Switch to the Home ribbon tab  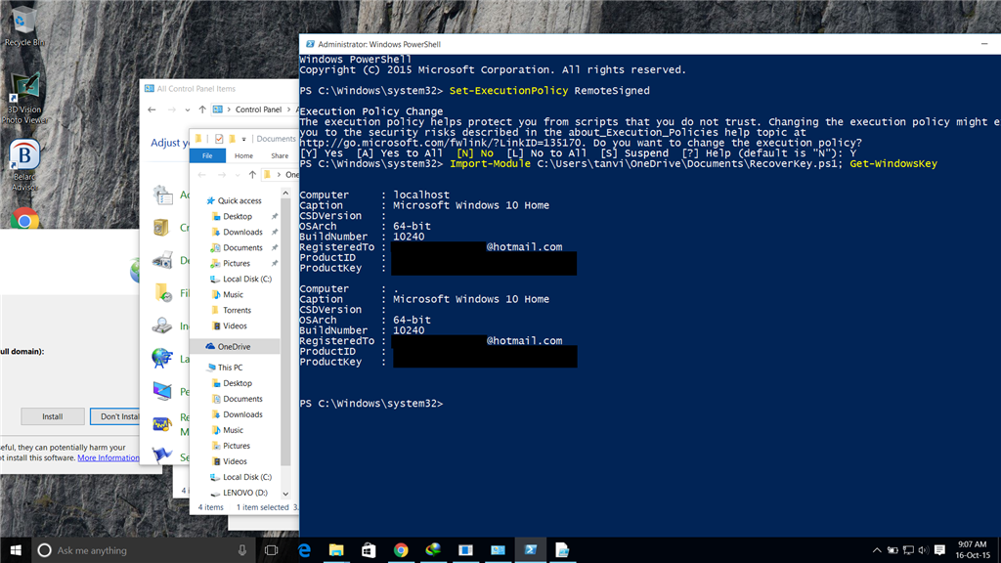pyautogui.click(x=243, y=155)
